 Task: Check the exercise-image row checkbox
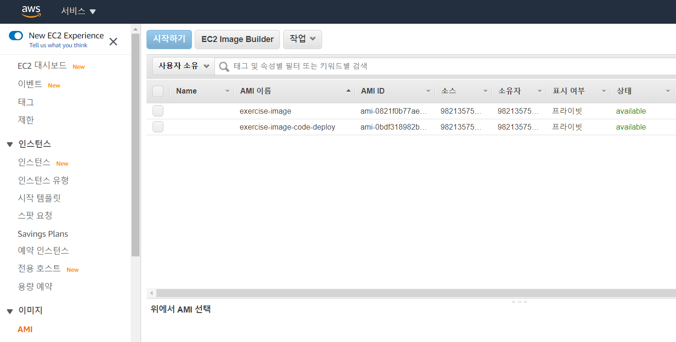coord(158,111)
